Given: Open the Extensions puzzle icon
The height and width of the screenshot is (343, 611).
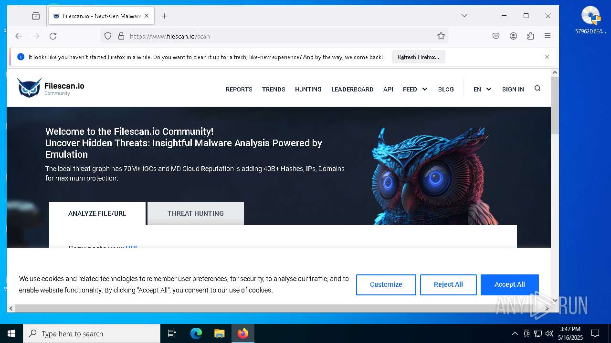Looking at the screenshot, I should pos(530,36).
